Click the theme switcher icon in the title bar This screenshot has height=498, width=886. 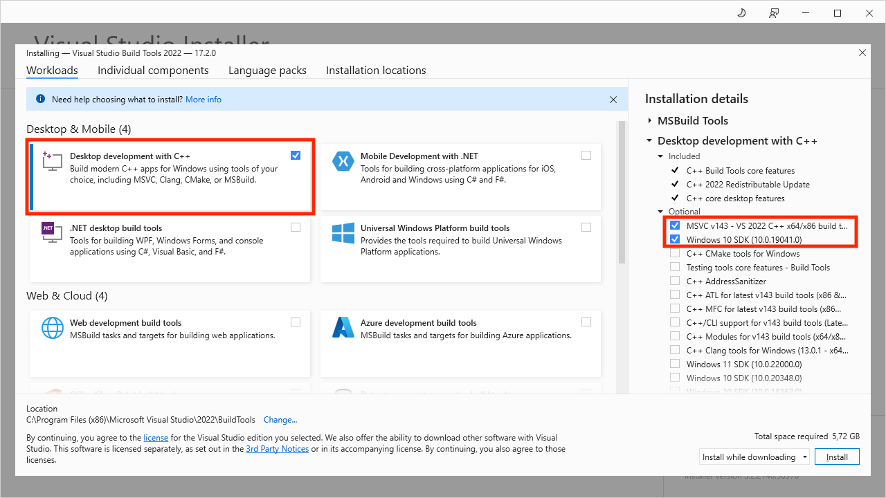[741, 12]
